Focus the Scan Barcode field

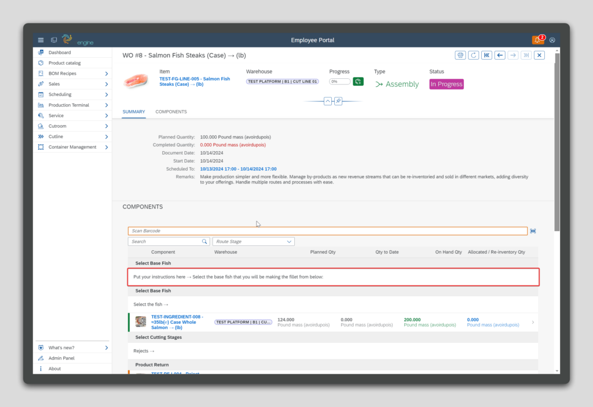(x=328, y=231)
